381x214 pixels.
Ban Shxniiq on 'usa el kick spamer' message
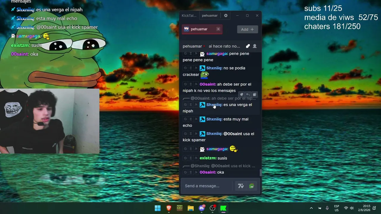(185, 134)
